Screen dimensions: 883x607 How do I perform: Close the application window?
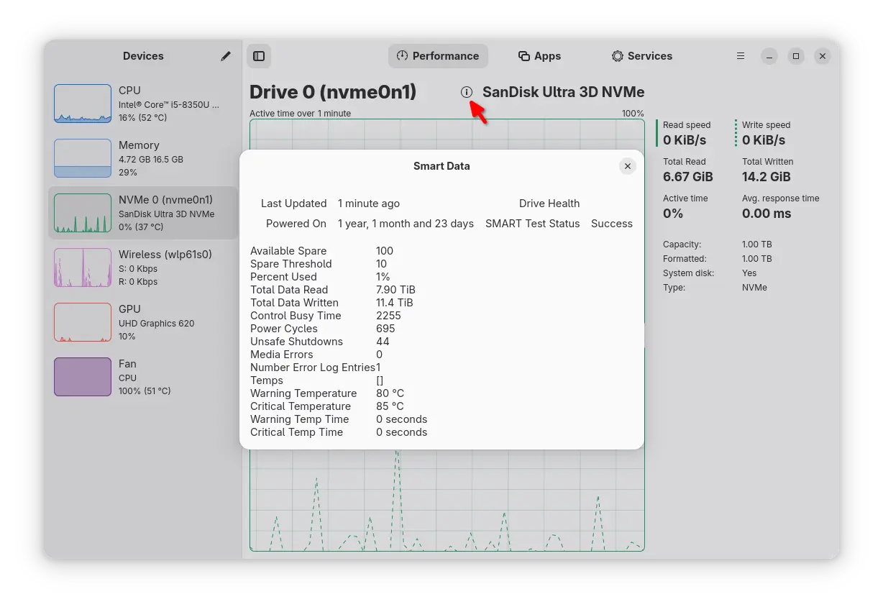[823, 56]
